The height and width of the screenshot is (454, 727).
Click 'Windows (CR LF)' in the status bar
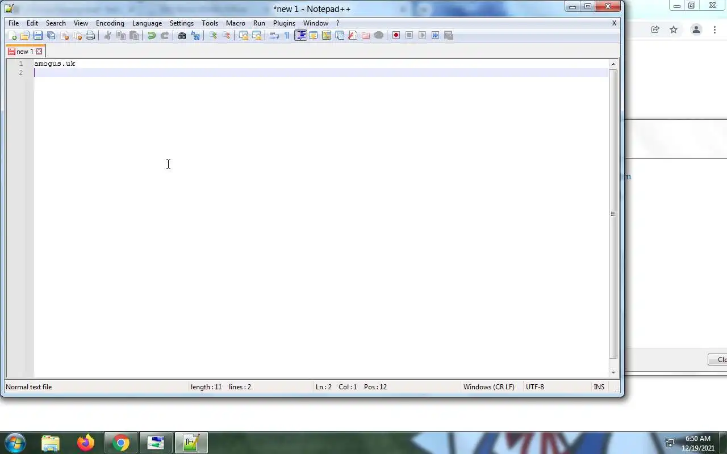(x=489, y=387)
